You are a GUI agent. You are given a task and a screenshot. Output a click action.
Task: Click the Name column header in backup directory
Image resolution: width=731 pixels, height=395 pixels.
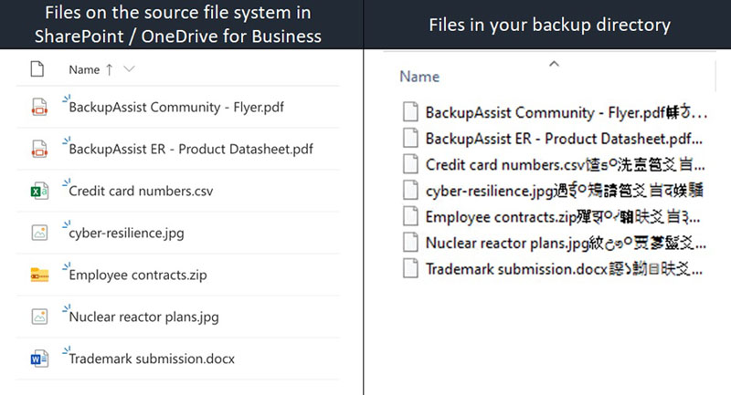(x=419, y=77)
